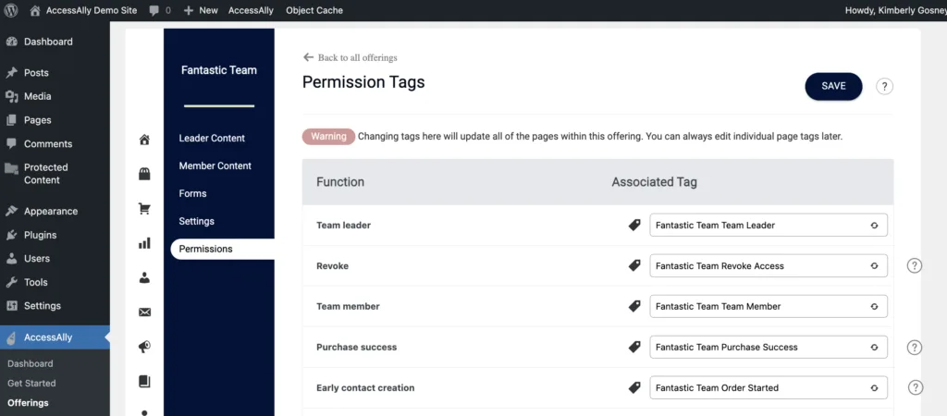Open Purchase success tag dropdown

tap(769, 348)
